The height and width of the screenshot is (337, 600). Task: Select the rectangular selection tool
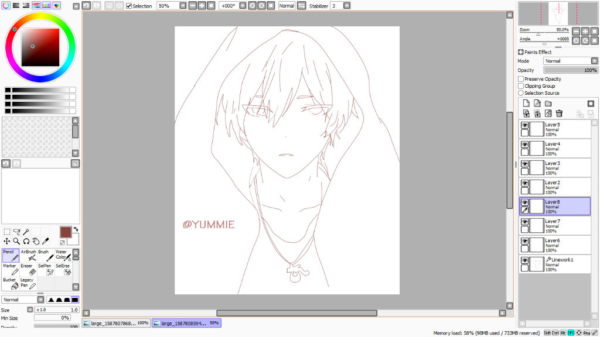pos(7,232)
